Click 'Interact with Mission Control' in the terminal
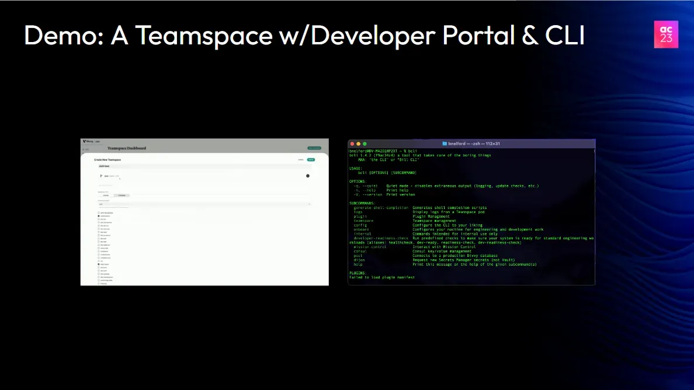694x390 pixels. point(444,247)
